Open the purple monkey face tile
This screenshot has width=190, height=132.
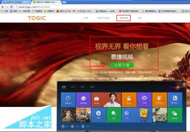pos(144,100)
